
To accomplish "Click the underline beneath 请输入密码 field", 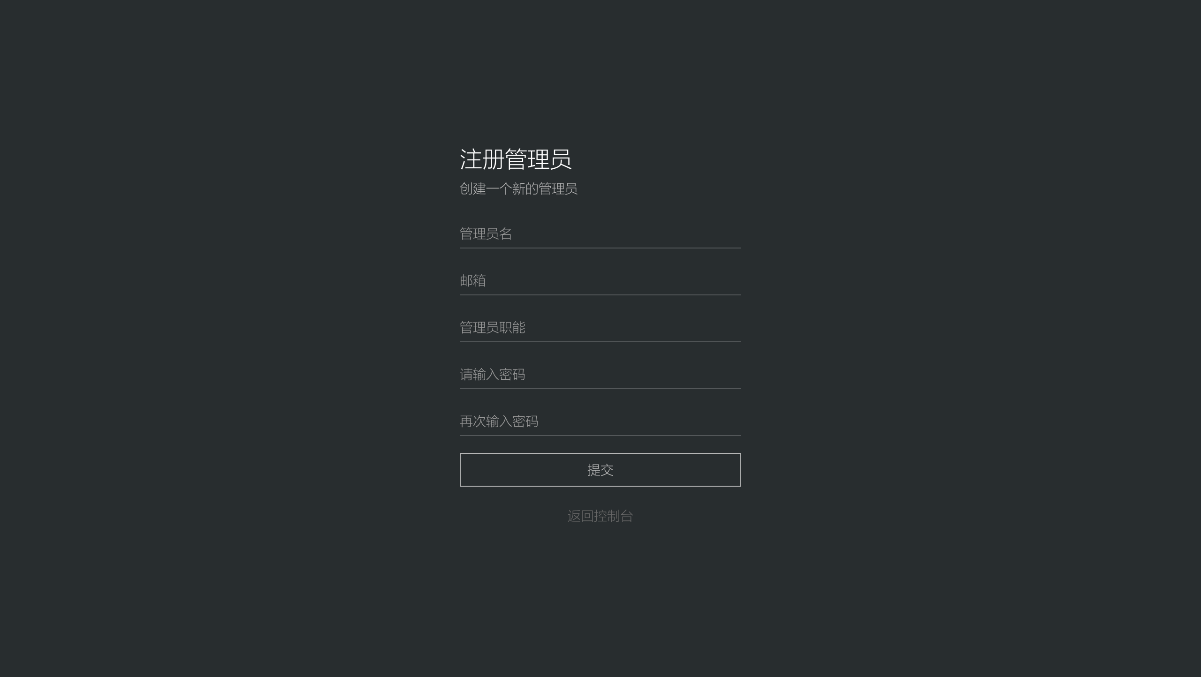I will pos(600,389).
